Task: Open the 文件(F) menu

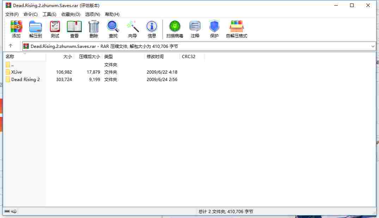Action: tap(12, 14)
